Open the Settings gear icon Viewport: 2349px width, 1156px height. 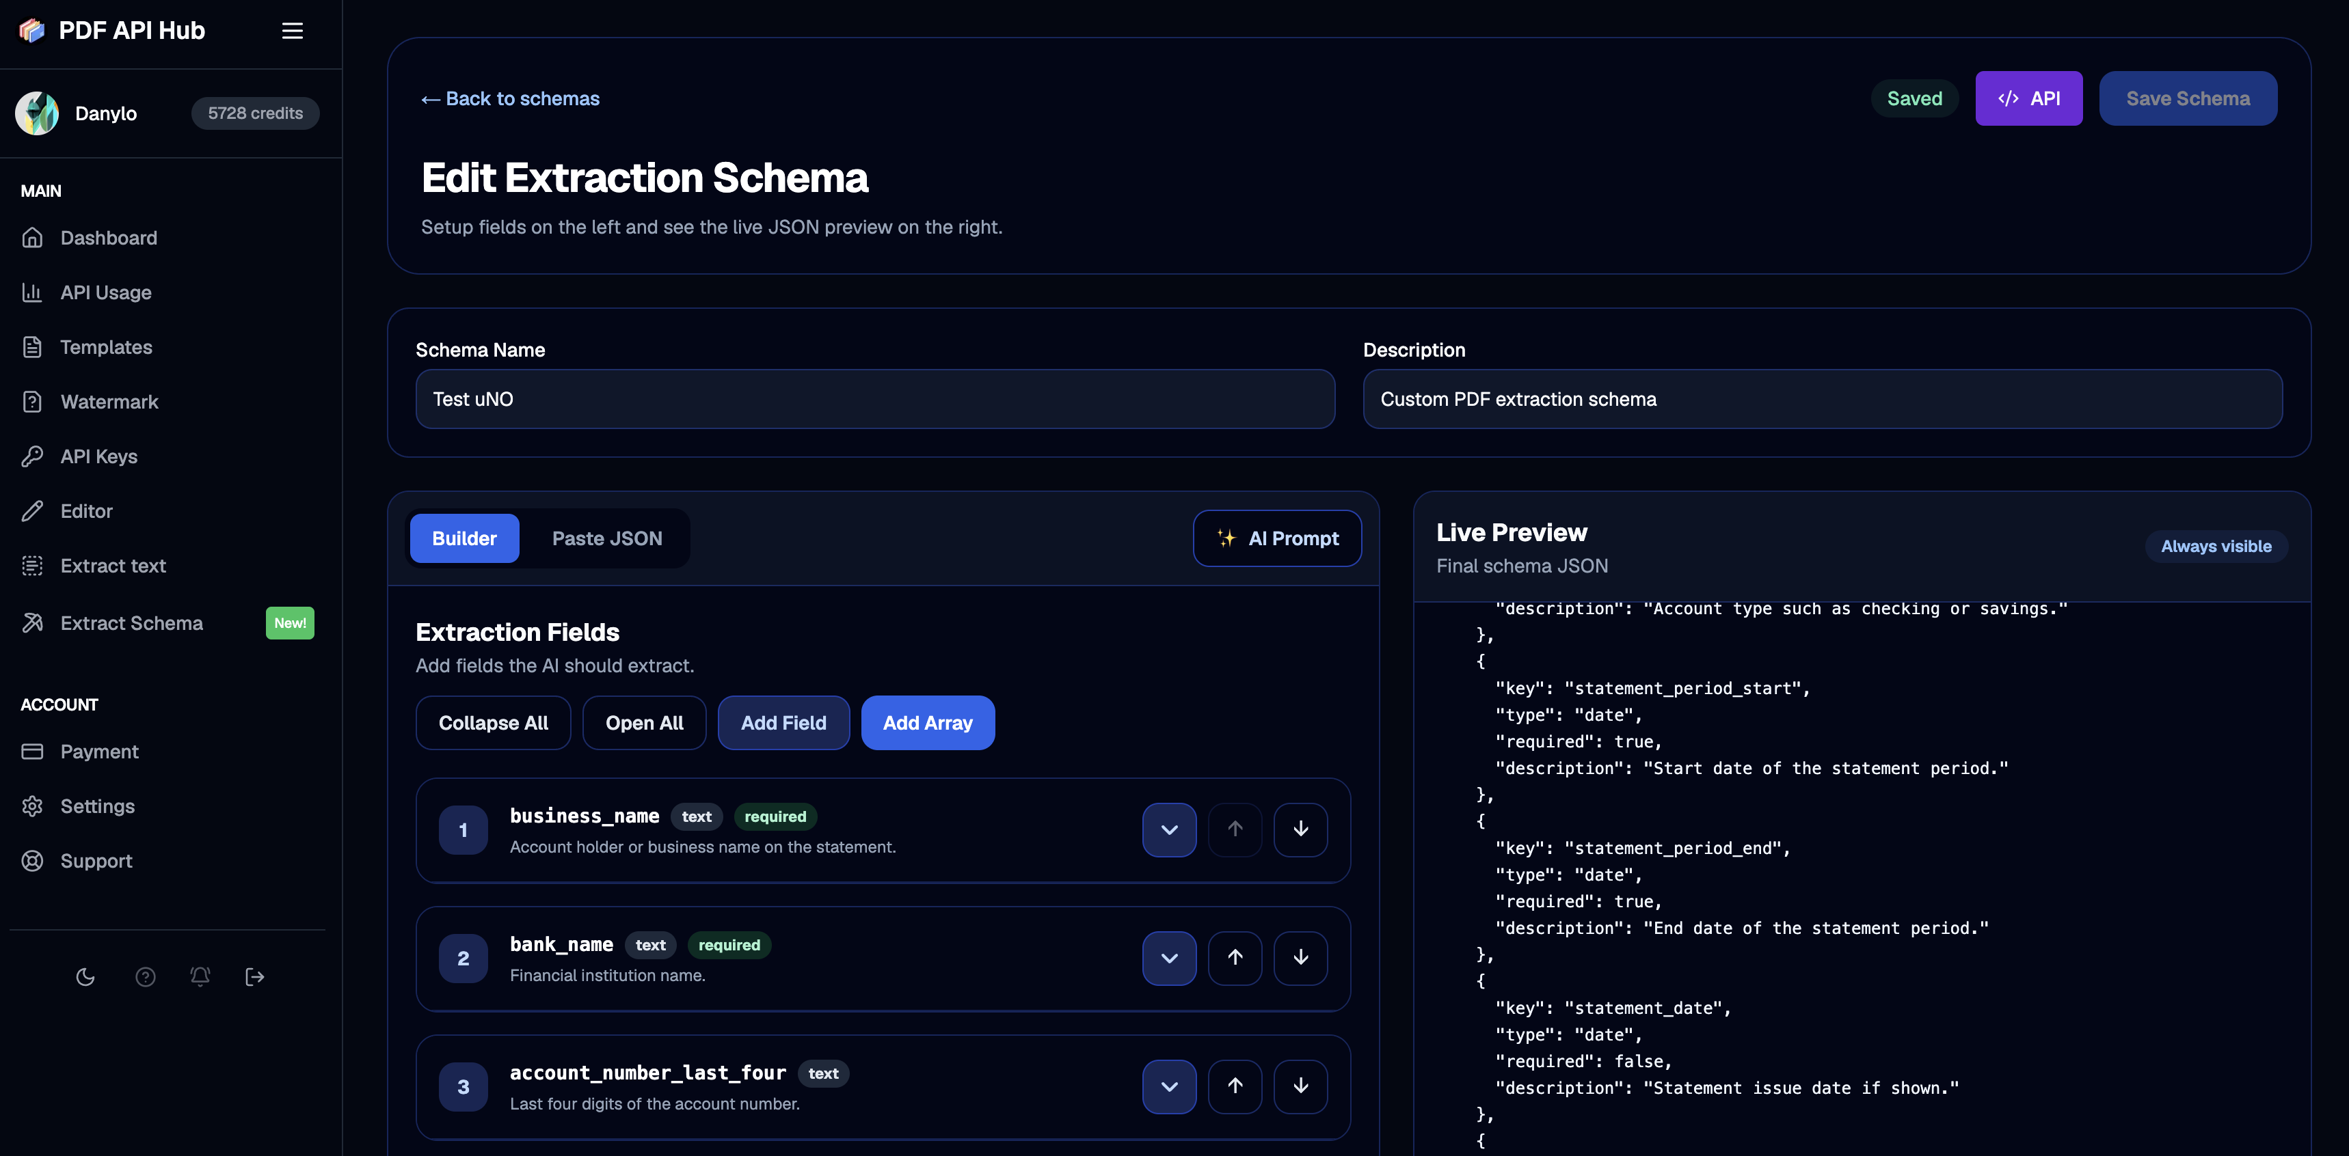33,806
